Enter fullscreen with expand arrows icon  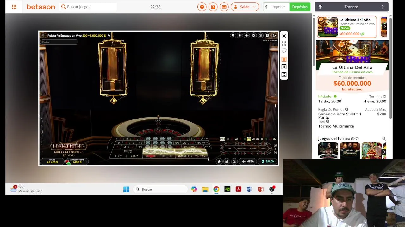[284, 44]
